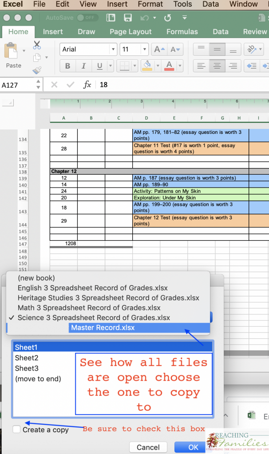This screenshot has width=269, height=454.
Task: Apply the fill color bucket
Action: (147, 66)
